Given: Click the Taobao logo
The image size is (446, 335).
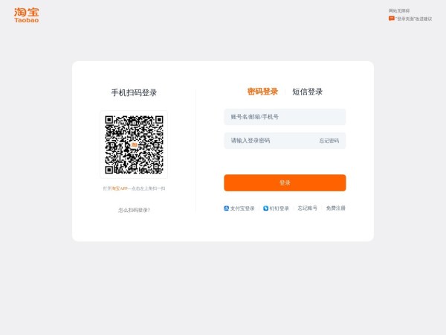Looking at the screenshot, I should pos(27,16).
